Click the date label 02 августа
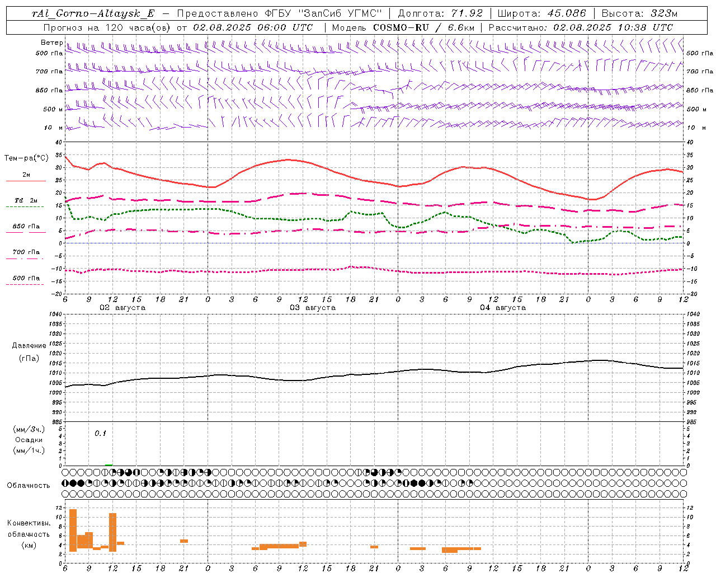 pyautogui.click(x=123, y=308)
